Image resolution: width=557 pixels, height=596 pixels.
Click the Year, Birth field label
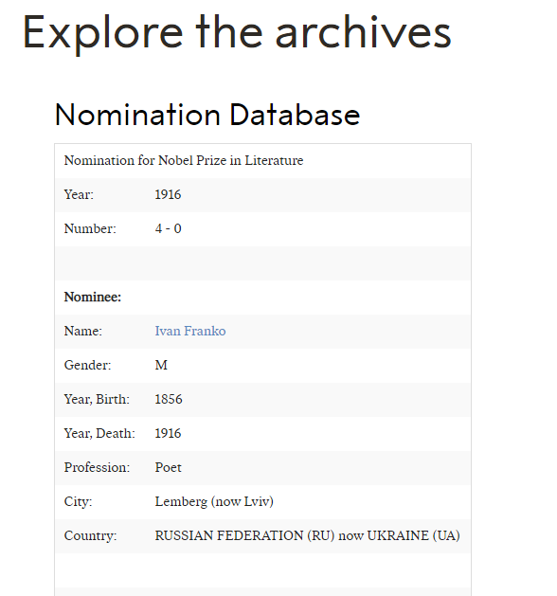pyautogui.click(x=97, y=400)
